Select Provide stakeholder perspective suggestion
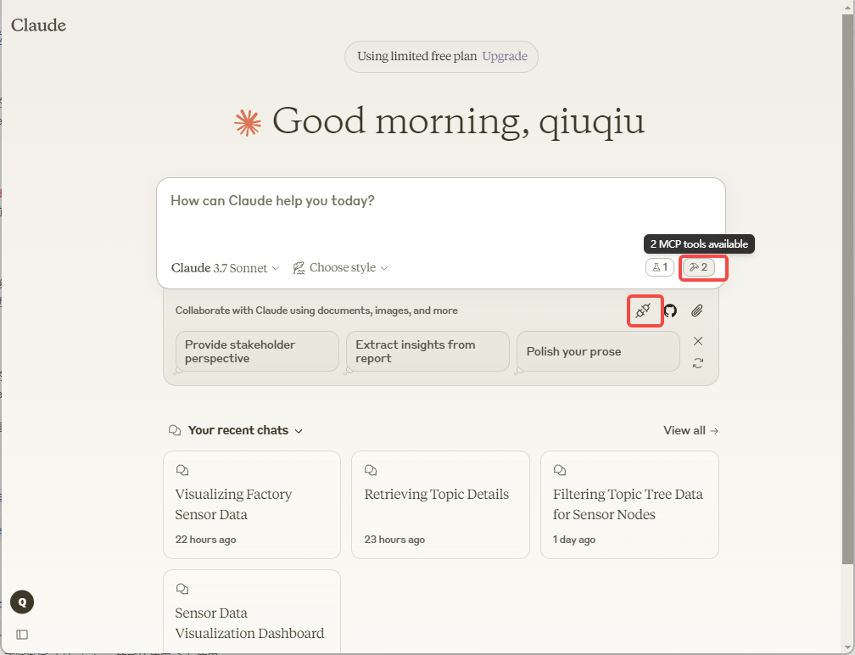Image resolution: width=855 pixels, height=655 pixels. 257,351
